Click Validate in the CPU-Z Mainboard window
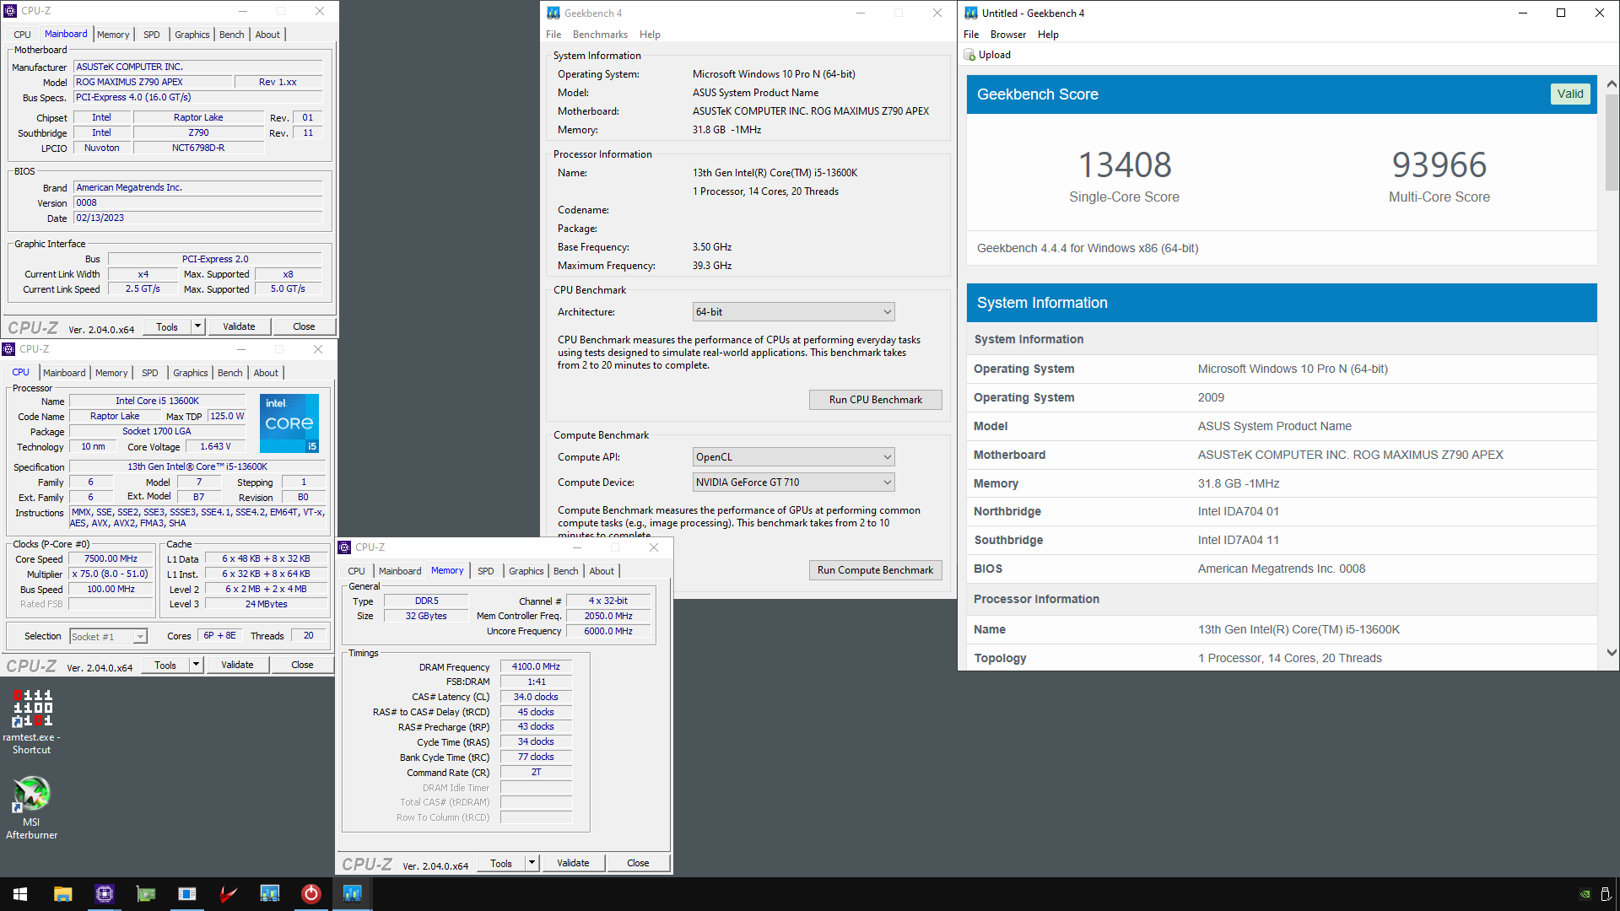 [239, 326]
